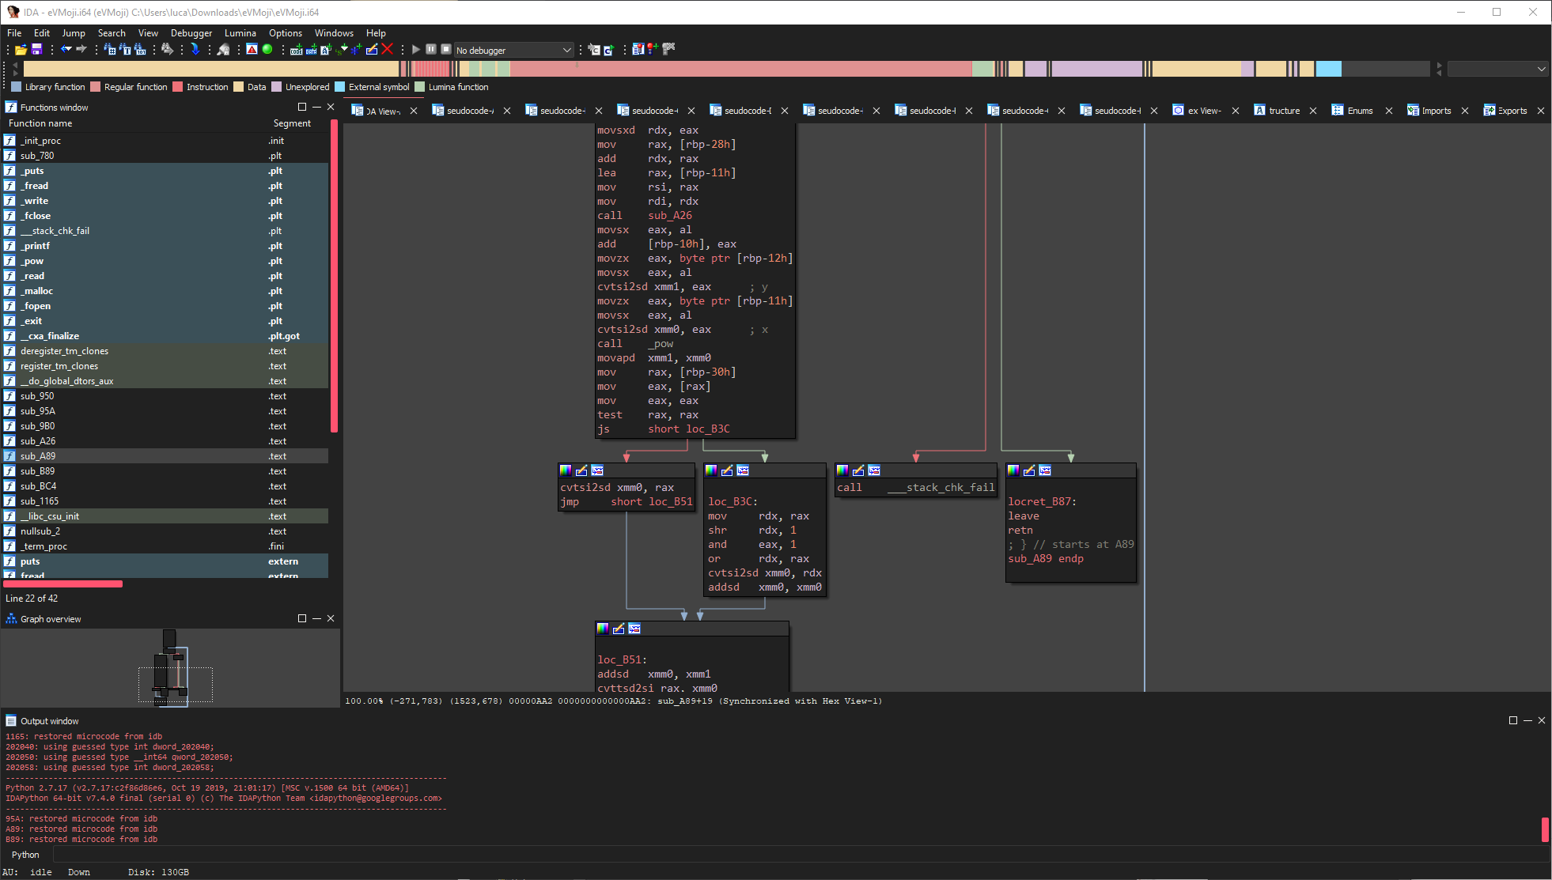Click the Regular function color swatch
The height and width of the screenshot is (880, 1552).
[x=96, y=87]
